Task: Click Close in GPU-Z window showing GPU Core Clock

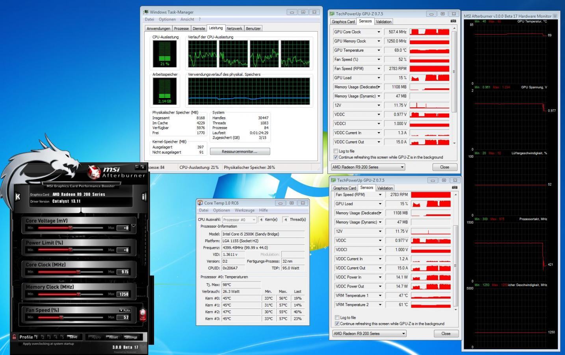Action: 444,167
